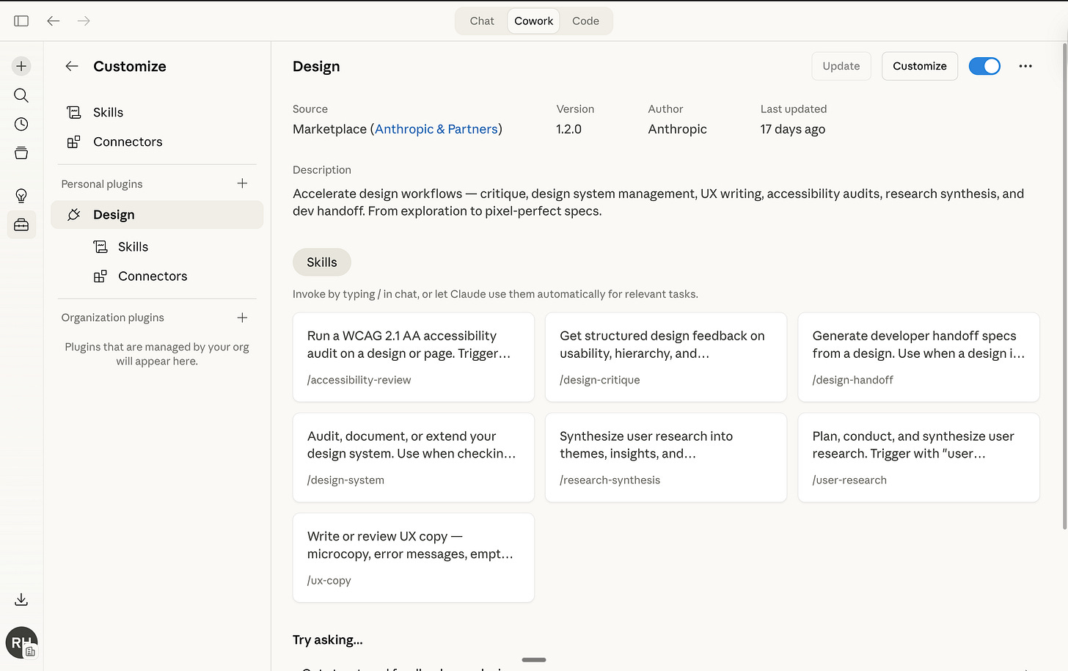Click the back navigation arrow
The image size is (1068, 671).
click(53, 21)
